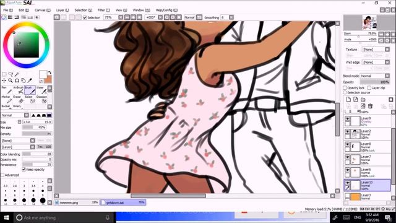Open the brush Size multiplier dropdown
The height and width of the screenshot is (223, 396).
[x=19, y=122]
